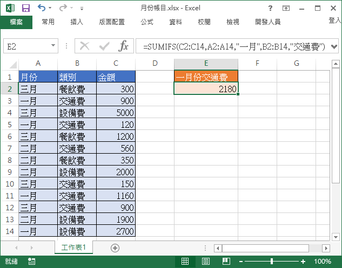Screen dimensions: 342x268
Task: Click the Cancel X icon in formula bar
Action: (85, 46)
